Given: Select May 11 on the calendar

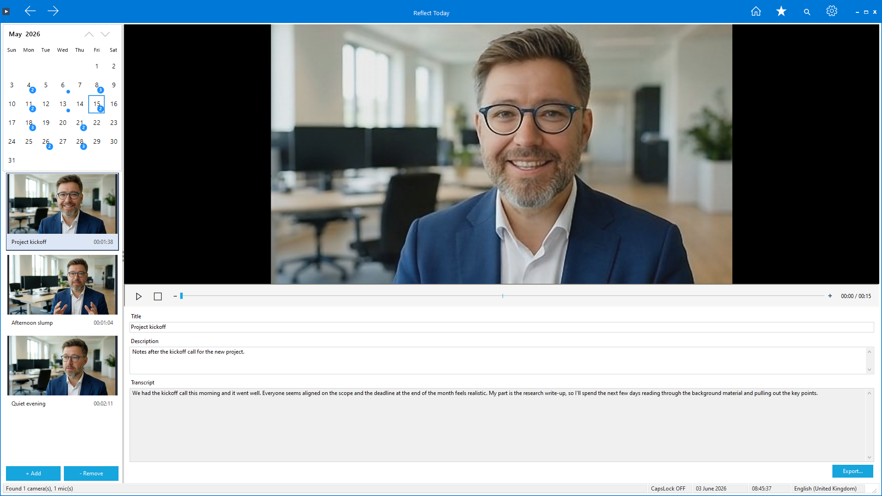Looking at the screenshot, I should pos(28,104).
